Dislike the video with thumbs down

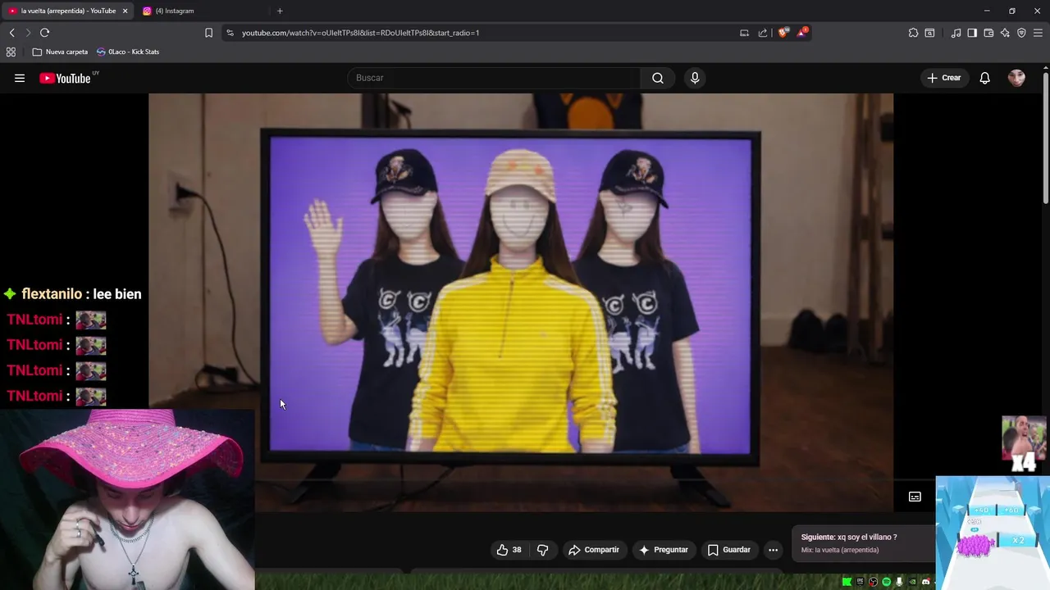click(x=542, y=550)
